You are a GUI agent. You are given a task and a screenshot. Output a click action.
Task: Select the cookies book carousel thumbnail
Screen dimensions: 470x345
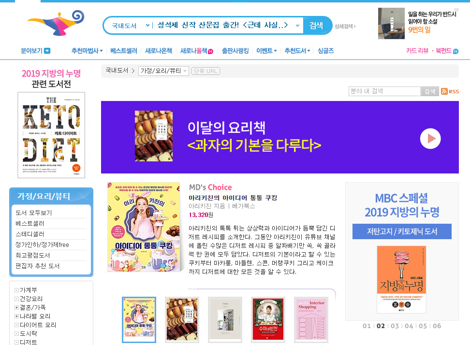182,319
